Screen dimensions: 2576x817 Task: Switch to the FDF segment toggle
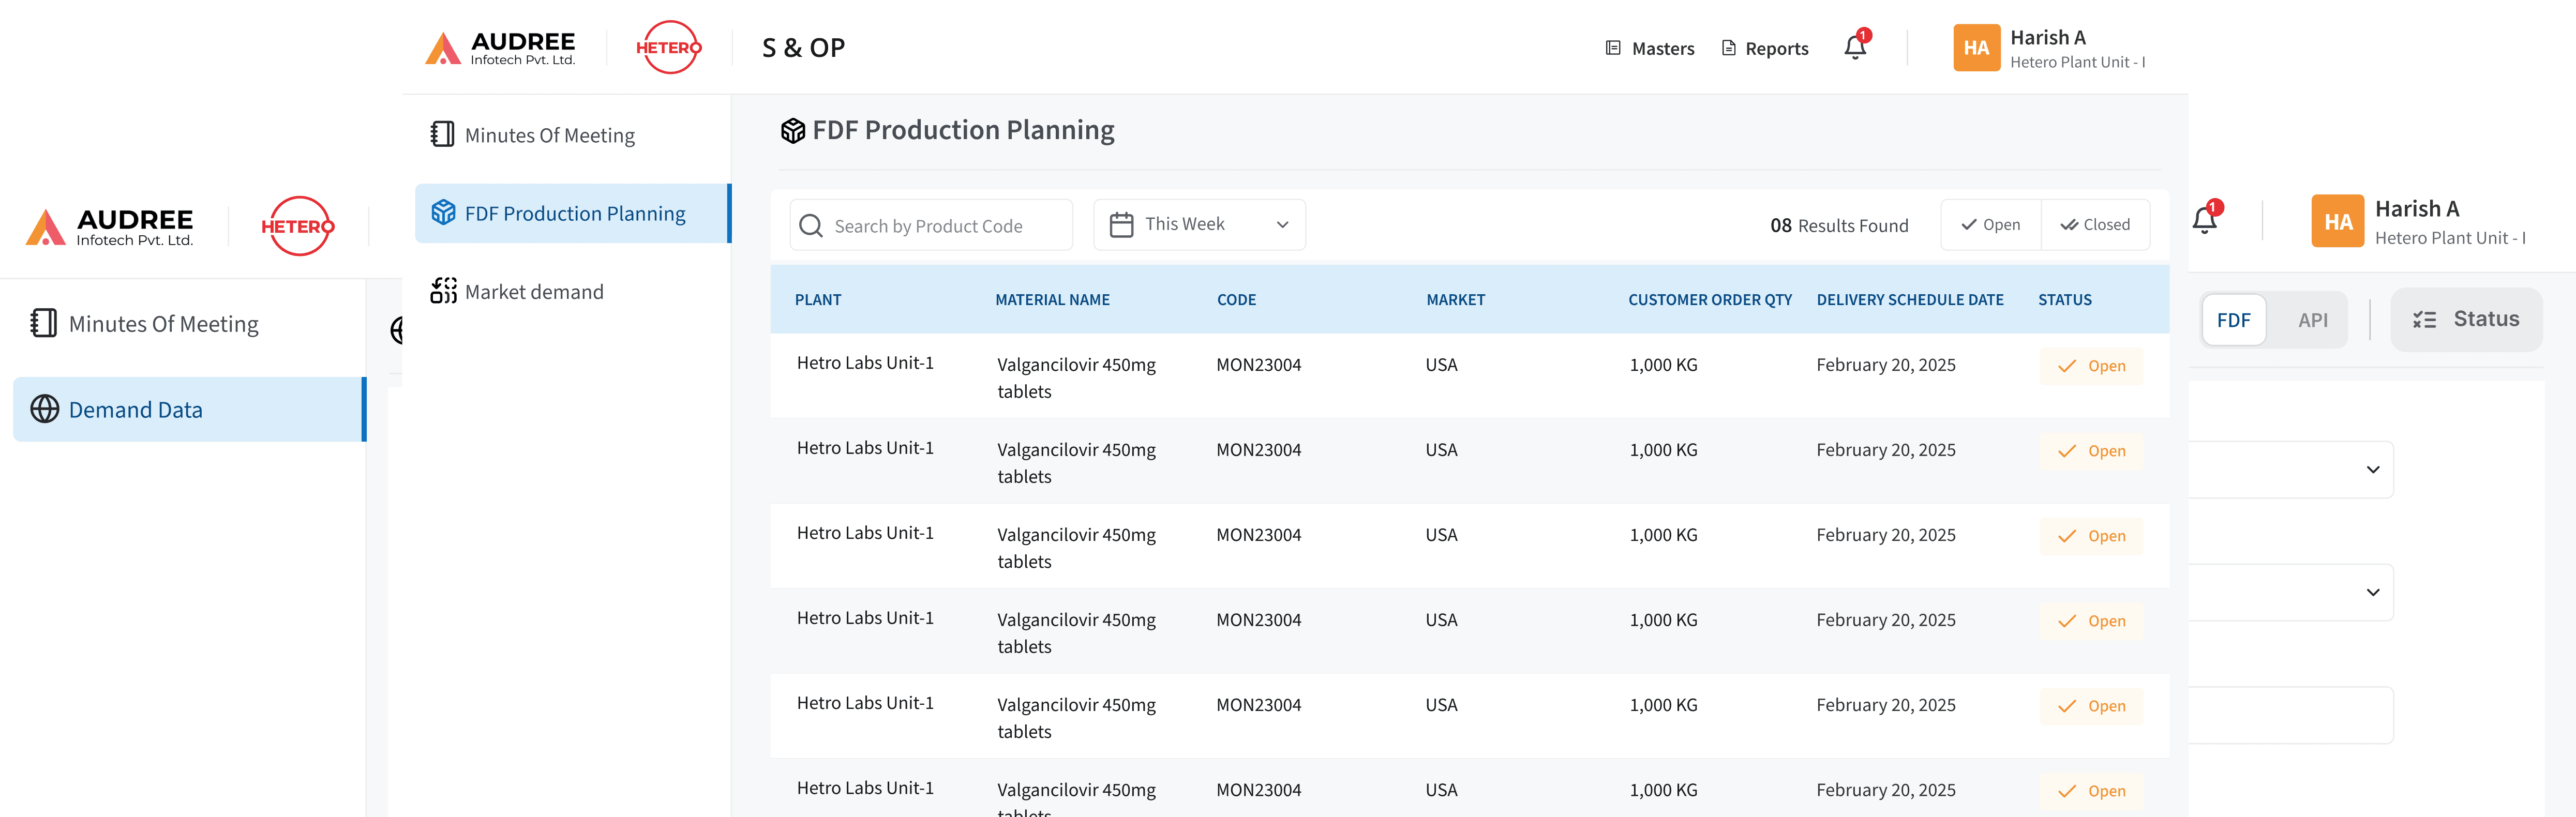[x=2233, y=320]
